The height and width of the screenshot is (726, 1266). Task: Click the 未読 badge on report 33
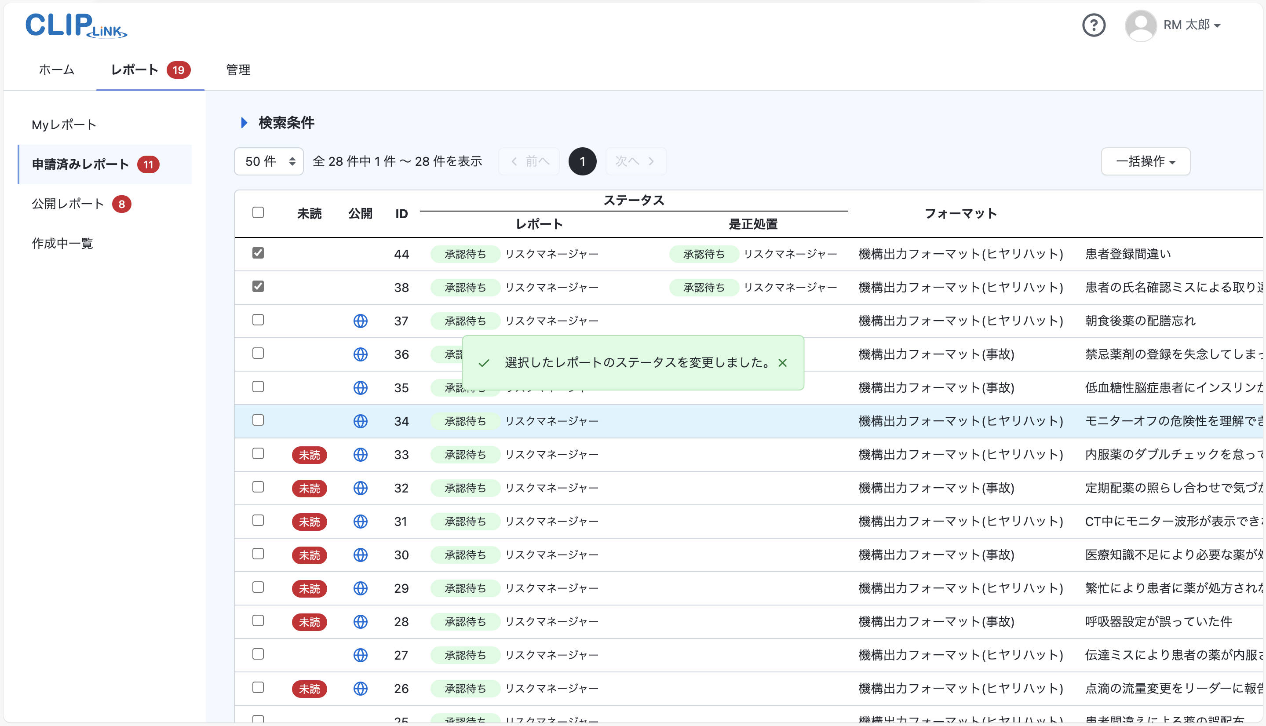(309, 455)
